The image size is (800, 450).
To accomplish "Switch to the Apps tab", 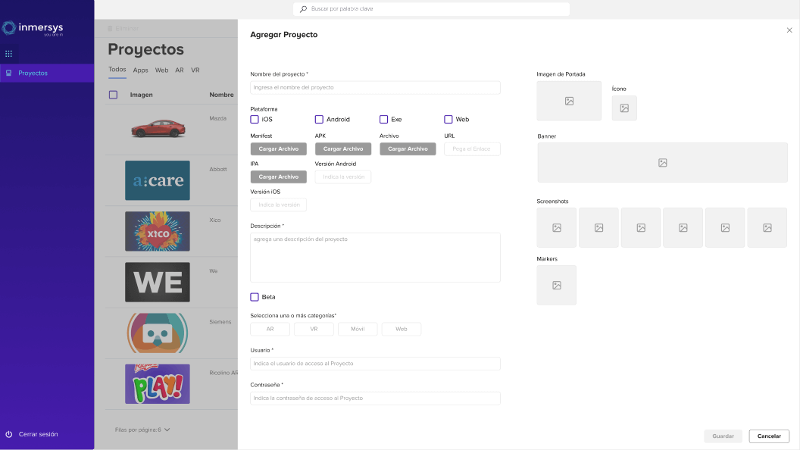I will click(x=140, y=70).
